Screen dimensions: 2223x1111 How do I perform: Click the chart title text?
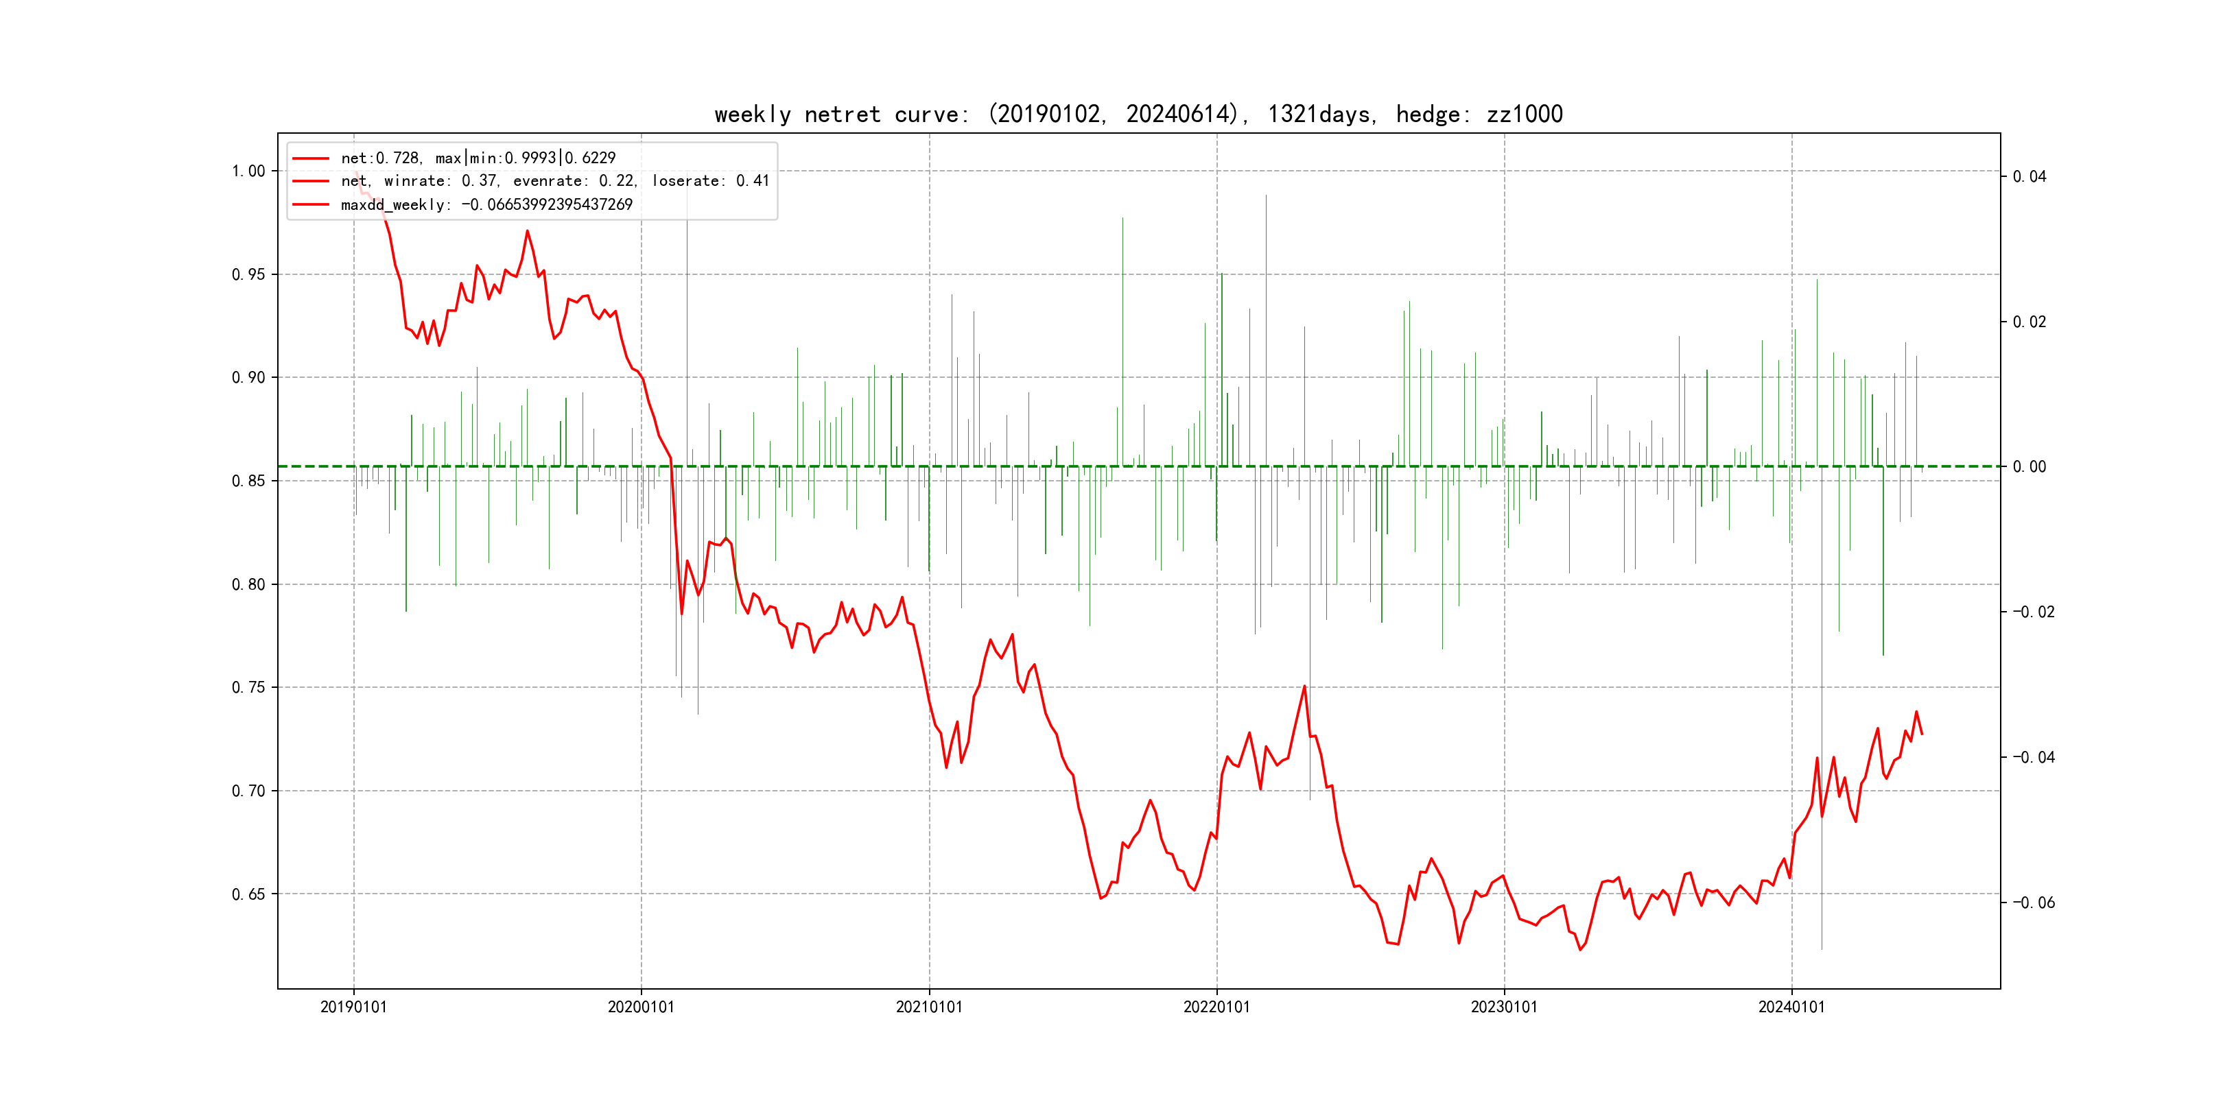tap(1138, 114)
